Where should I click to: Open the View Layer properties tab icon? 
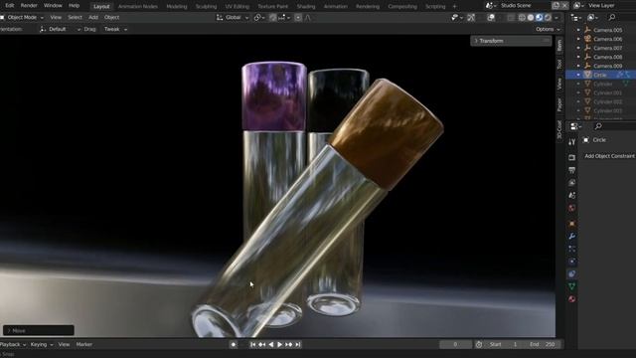click(572, 183)
